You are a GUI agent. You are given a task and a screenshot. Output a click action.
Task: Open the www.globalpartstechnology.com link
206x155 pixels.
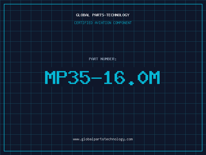click(x=103, y=139)
